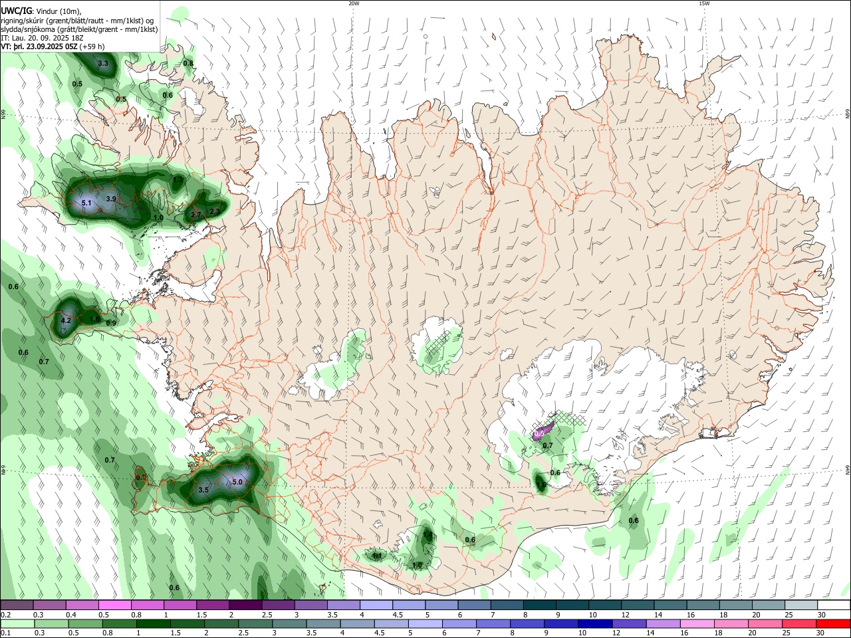851x638 pixels.
Task: Click the purple snowfall patch on Vatnajökull glacier
Action: (542, 431)
